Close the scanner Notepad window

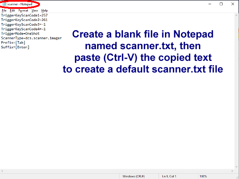coord(233,4)
